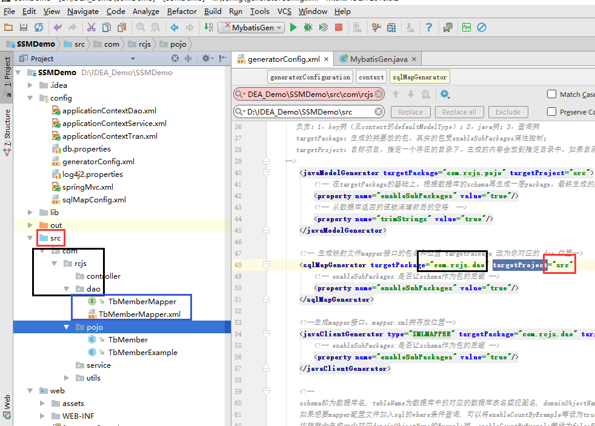Paste from clipboard using the paste icon

coord(122,27)
